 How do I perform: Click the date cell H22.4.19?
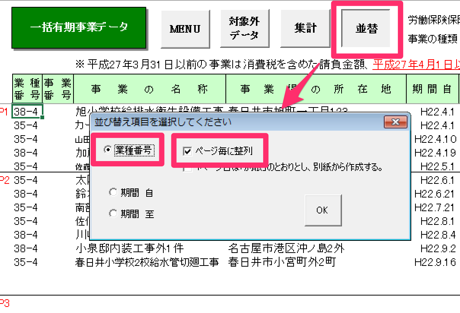[435, 153]
